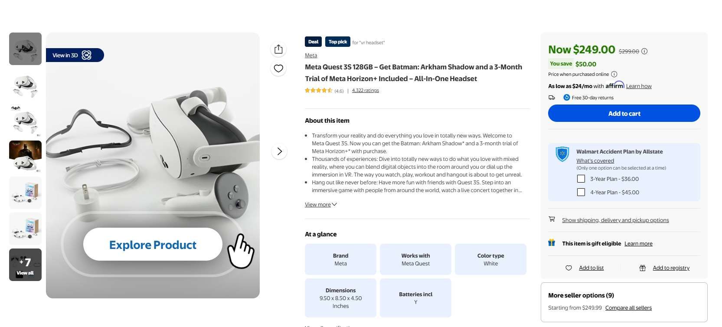
Task: Select the first product thumbnail
Action: [26, 49]
